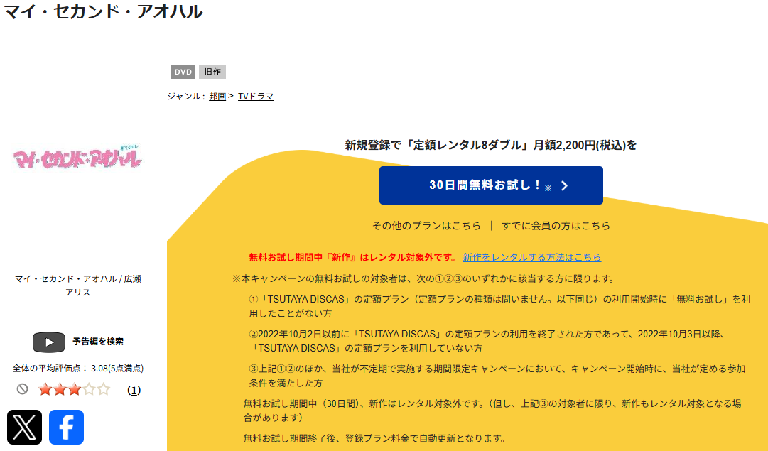
Task: Click 無料お試し期間中（30日間） note
Action: tap(492, 411)
